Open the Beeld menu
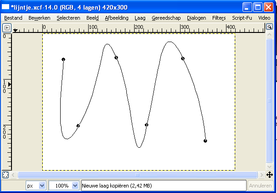 coord(92,18)
